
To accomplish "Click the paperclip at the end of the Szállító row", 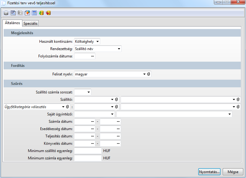I will coord(238,100).
